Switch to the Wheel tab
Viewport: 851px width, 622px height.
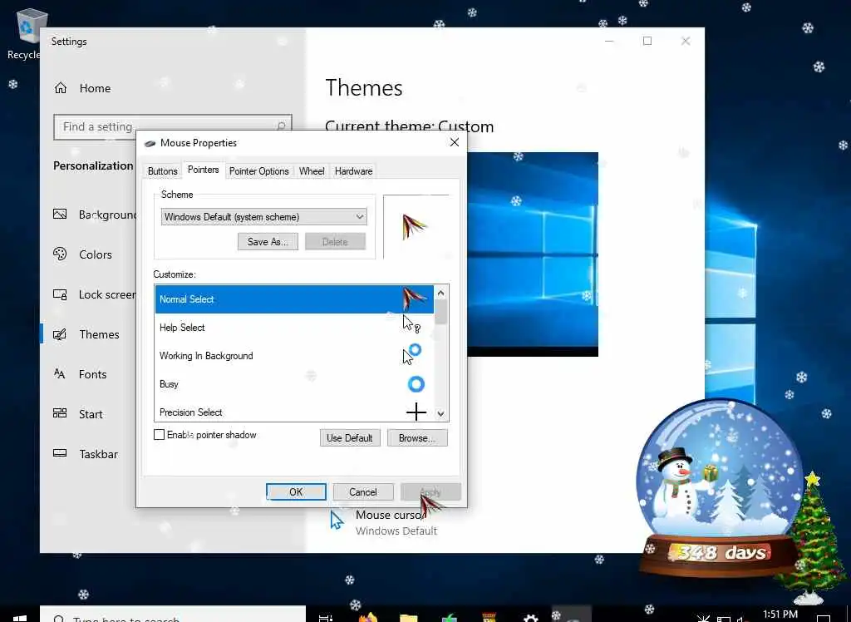(x=312, y=171)
